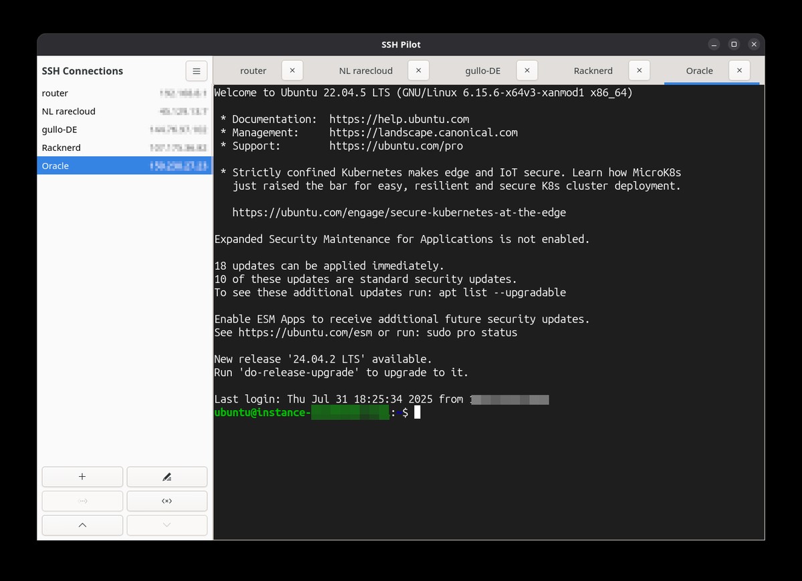Switch to the NL rarecloud tab
Screen dimensions: 802x581
pos(366,70)
